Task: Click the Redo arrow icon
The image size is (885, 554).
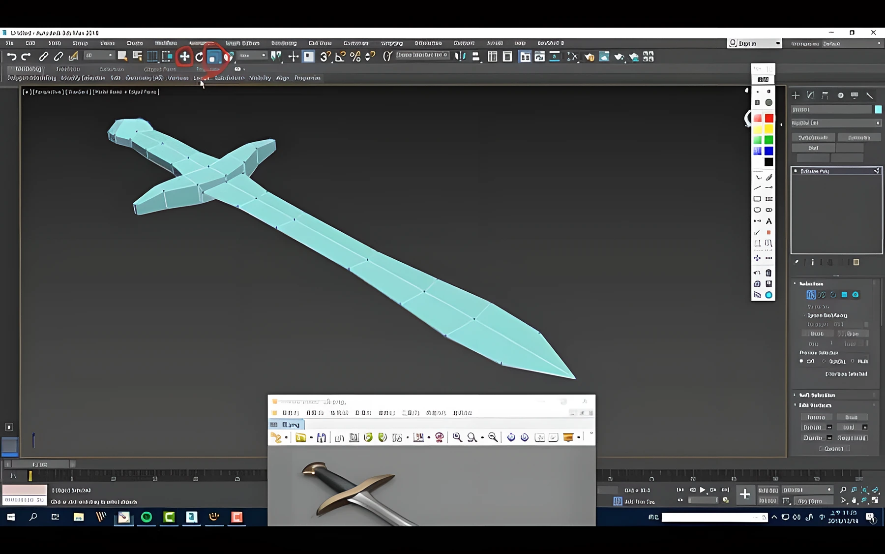Action: coord(26,57)
